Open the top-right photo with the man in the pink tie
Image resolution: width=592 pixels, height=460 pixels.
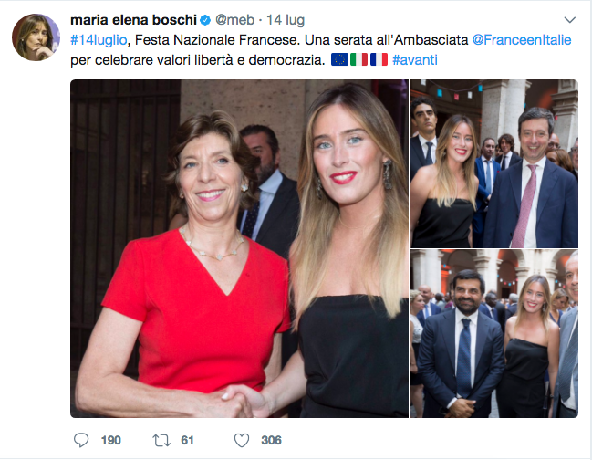point(493,163)
